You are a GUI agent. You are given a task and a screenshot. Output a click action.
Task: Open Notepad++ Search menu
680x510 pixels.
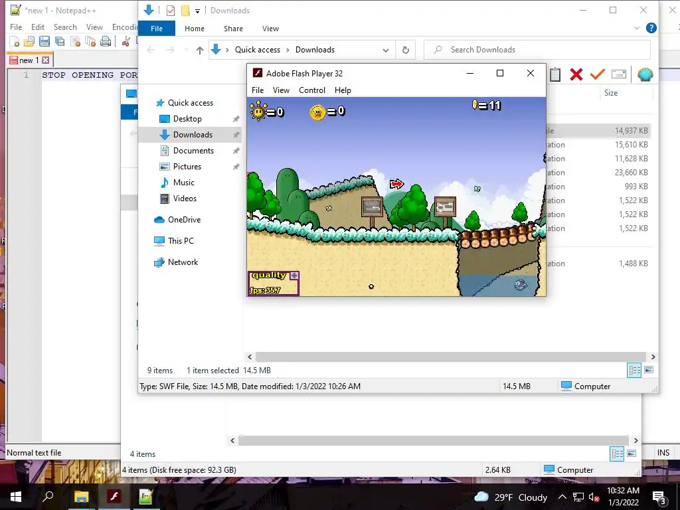tap(65, 27)
